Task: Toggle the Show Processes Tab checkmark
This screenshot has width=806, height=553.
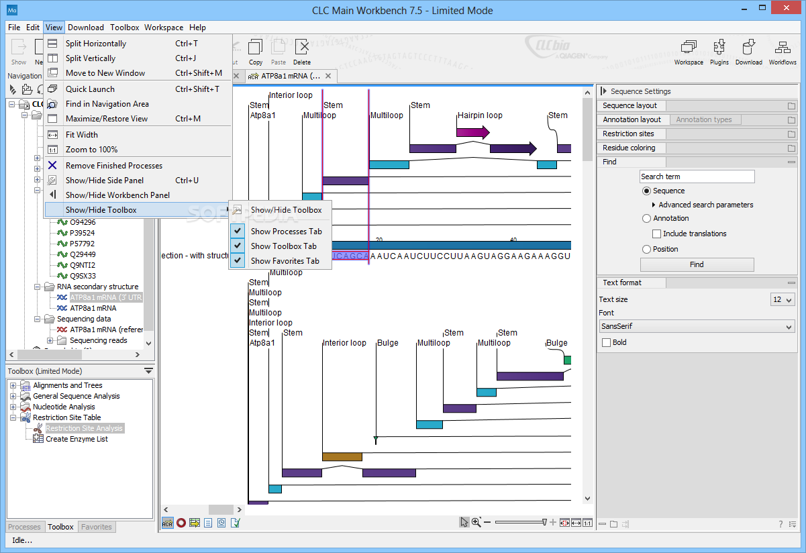Action: point(238,231)
